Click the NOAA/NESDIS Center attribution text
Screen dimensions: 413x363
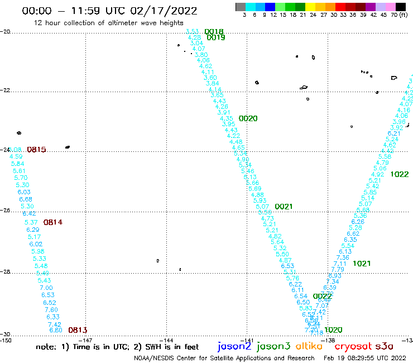point(224,358)
